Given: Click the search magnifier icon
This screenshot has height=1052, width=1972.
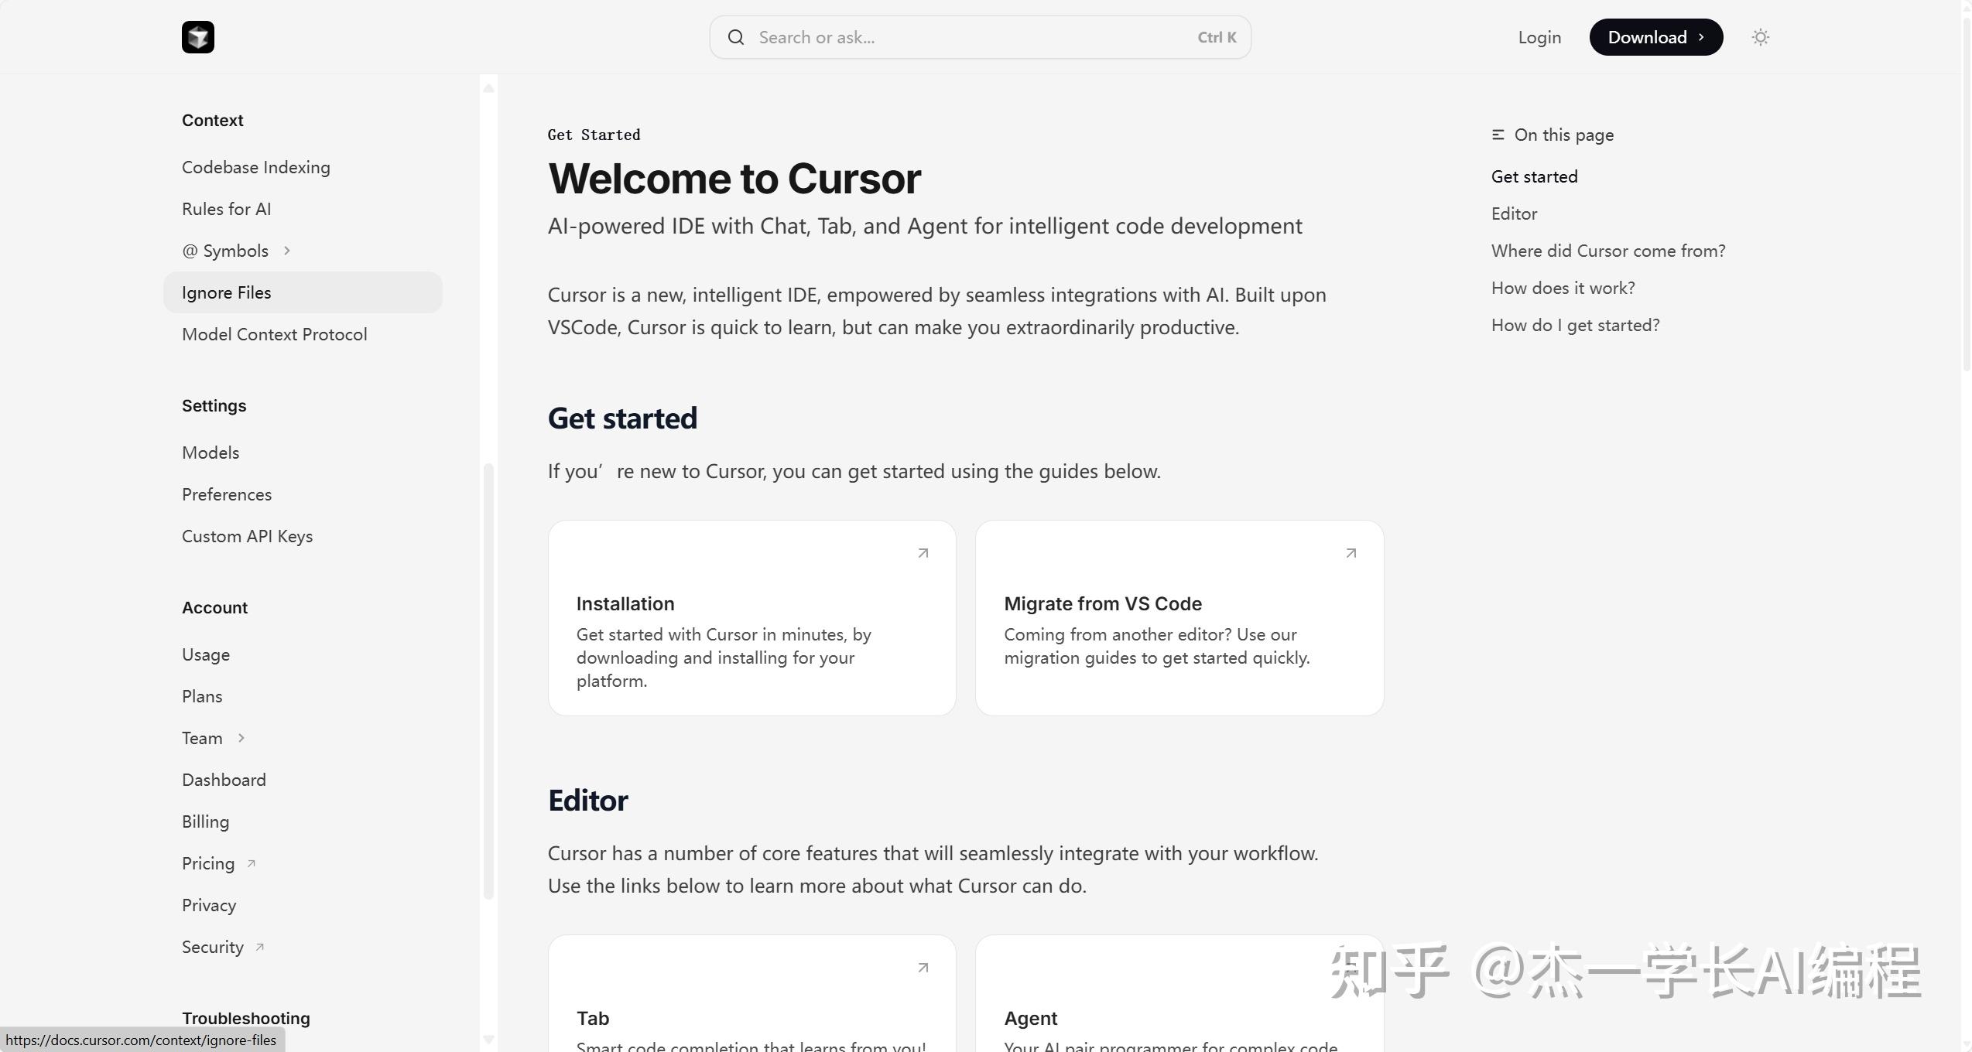Looking at the screenshot, I should (734, 36).
